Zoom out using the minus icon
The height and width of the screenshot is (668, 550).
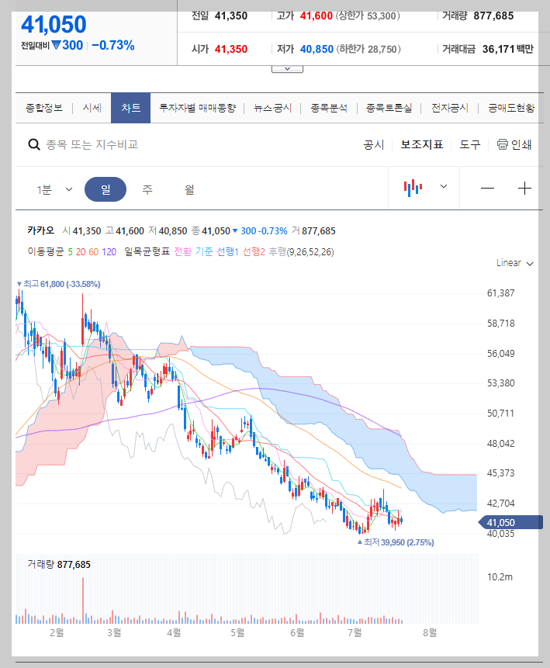[486, 188]
